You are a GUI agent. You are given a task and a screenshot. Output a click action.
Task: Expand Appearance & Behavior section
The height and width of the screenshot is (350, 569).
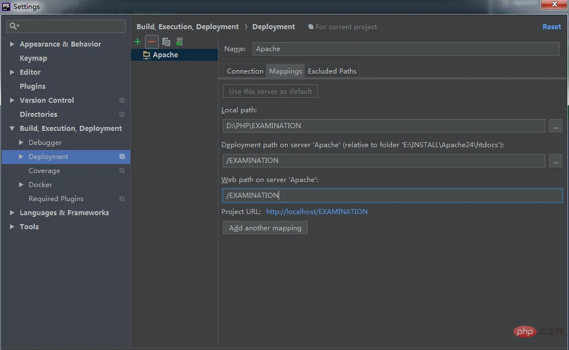click(12, 44)
